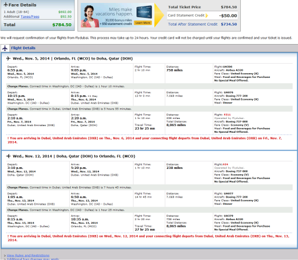Click the $734.50 after-credit total
298x260 pixels.
click(x=229, y=24)
